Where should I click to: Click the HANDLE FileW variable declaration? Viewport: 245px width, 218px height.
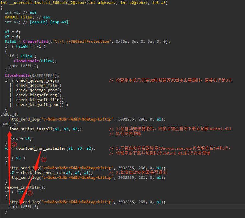[19, 17]
